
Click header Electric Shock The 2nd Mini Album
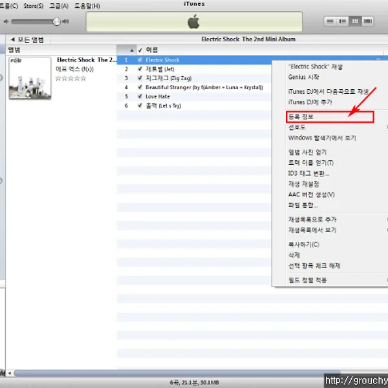pyautogui.click(x=248, y=39)
